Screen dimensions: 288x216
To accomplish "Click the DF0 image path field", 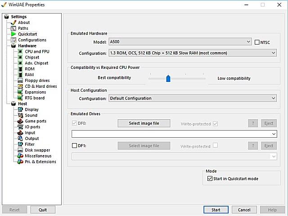I will pyautogui.click(x=174, y=134).
